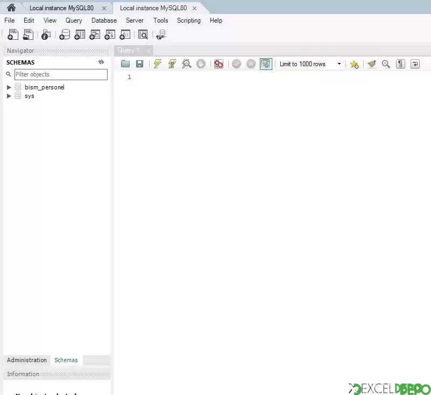The image size is (431, 395).
Task: Reconnect to DBMS icon
Action: [161, 34]
